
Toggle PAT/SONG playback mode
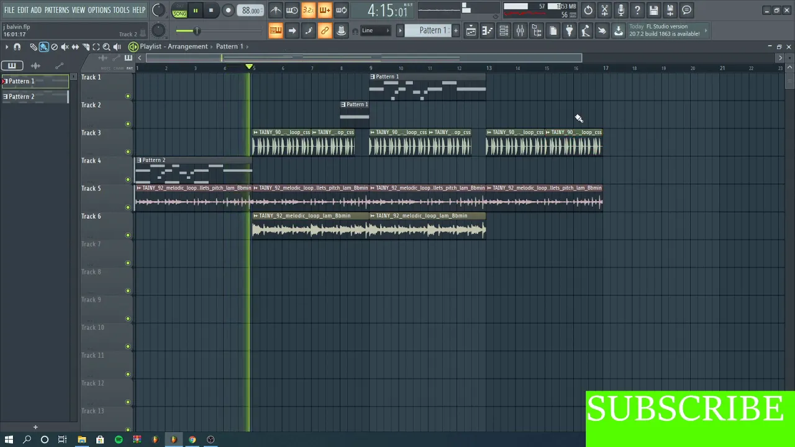point(179,11)
